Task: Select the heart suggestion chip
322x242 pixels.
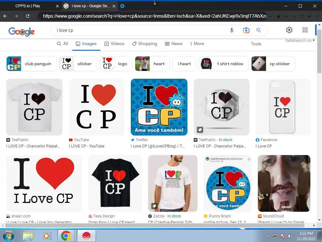Action: click(153, 64)
